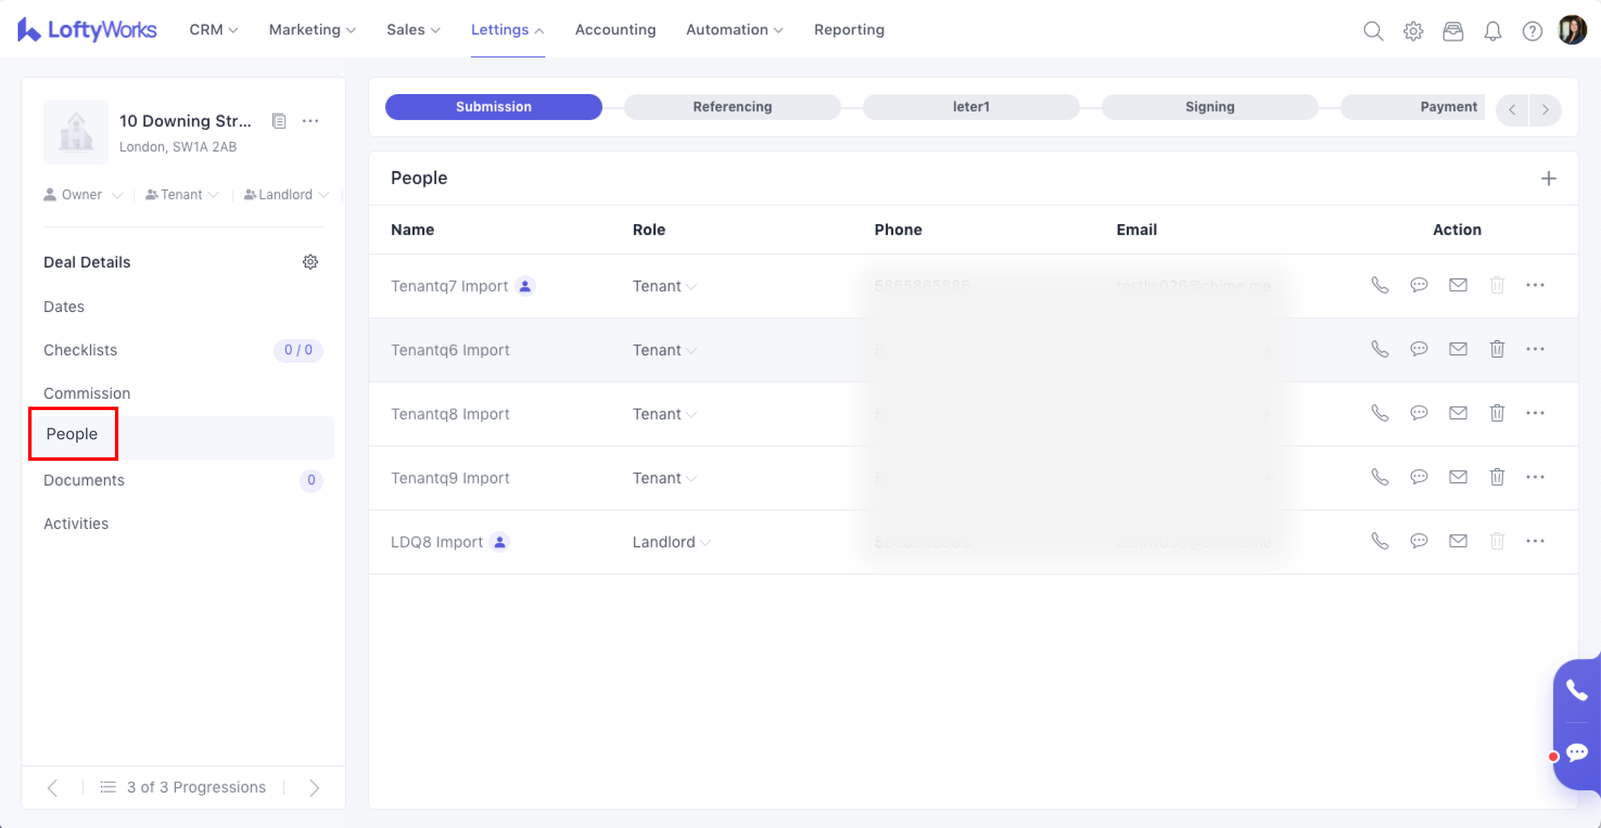This screenshot has width=1601, height=828.
Task: Email Tenantq8 Import via envelope icon
Action: point(1457,413)
